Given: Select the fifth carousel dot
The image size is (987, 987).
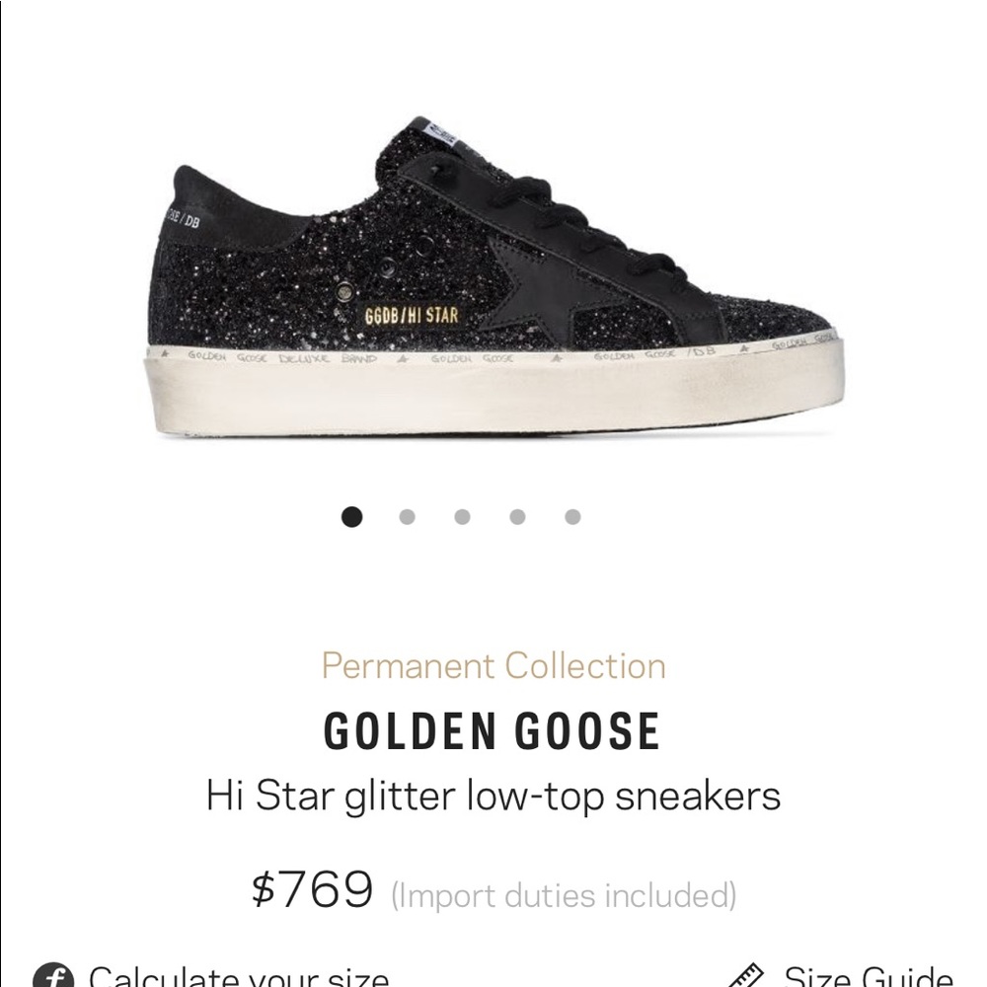Looking at the screenshot, I should (x=572, y=514).
